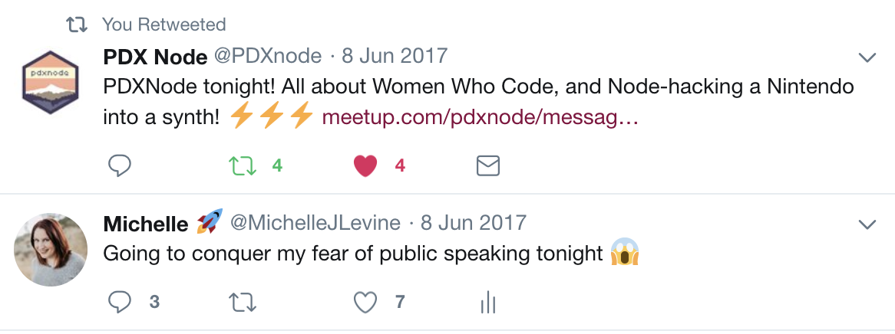Expand PDX Node tweet options chevron

[x=867, y=57]
